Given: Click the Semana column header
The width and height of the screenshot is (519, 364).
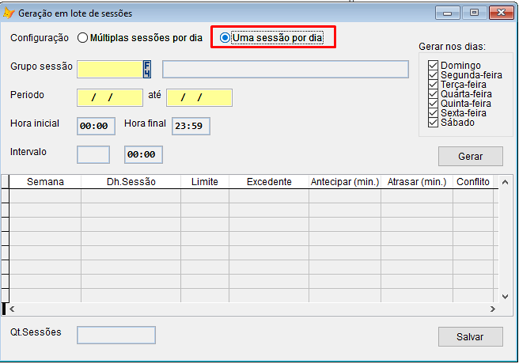Looking at the screenshot, I should click(45, 182).
